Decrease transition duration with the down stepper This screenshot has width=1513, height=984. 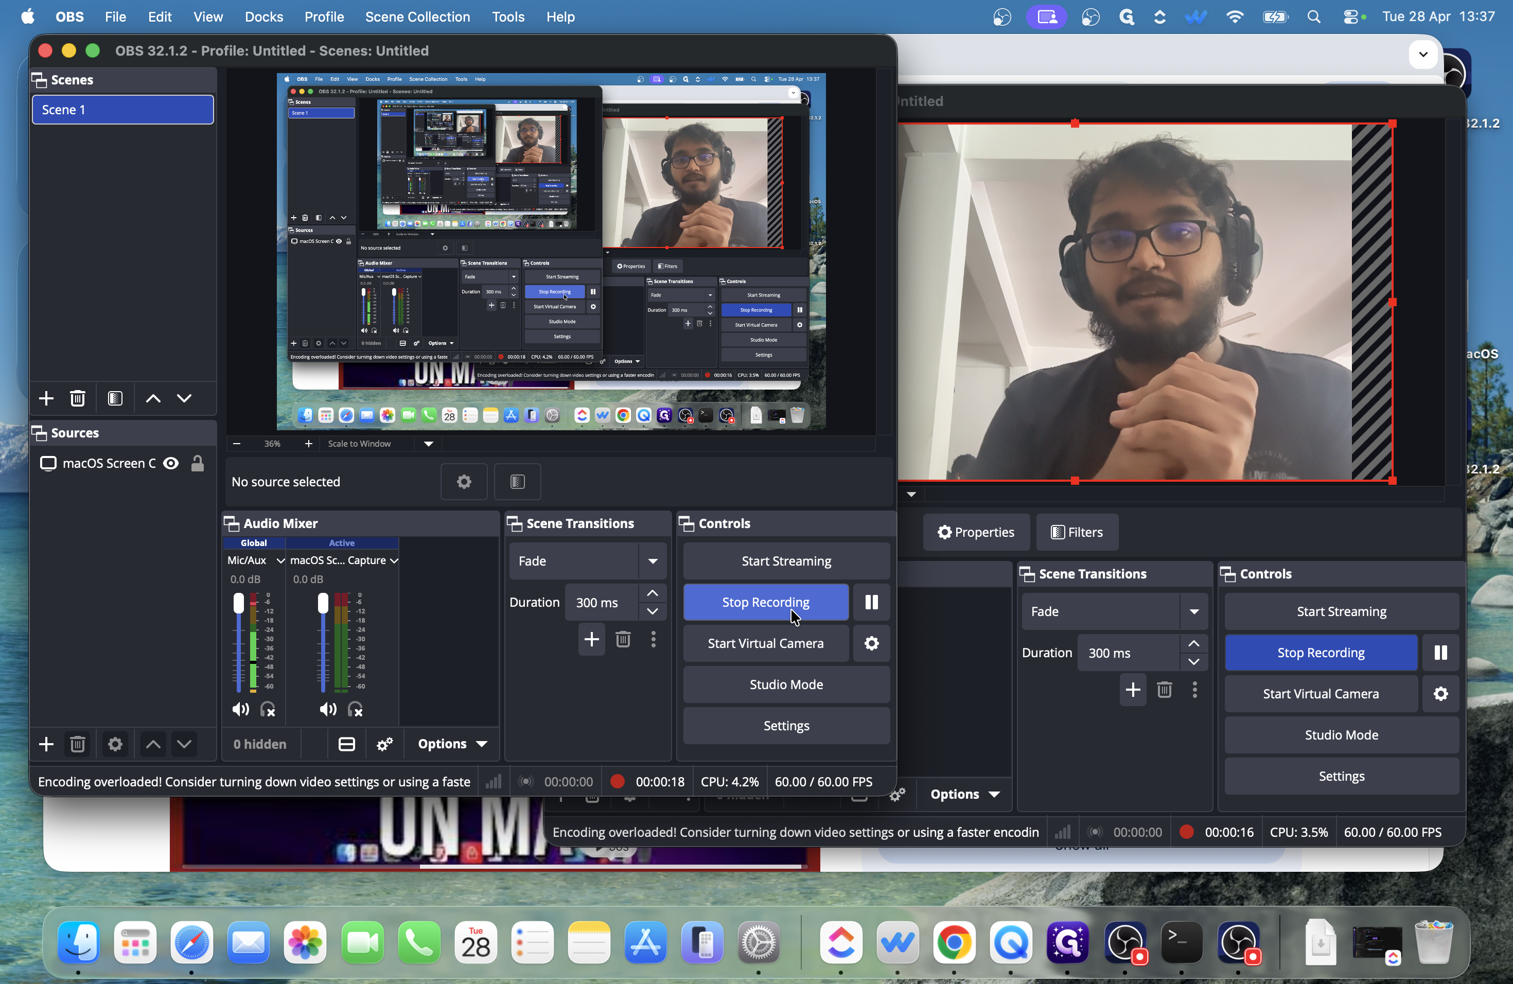point(652,611)
